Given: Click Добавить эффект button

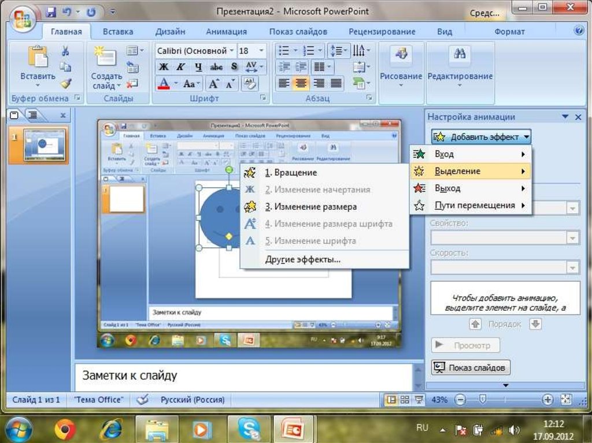Looking at the screenshot, I should [482, 137].
